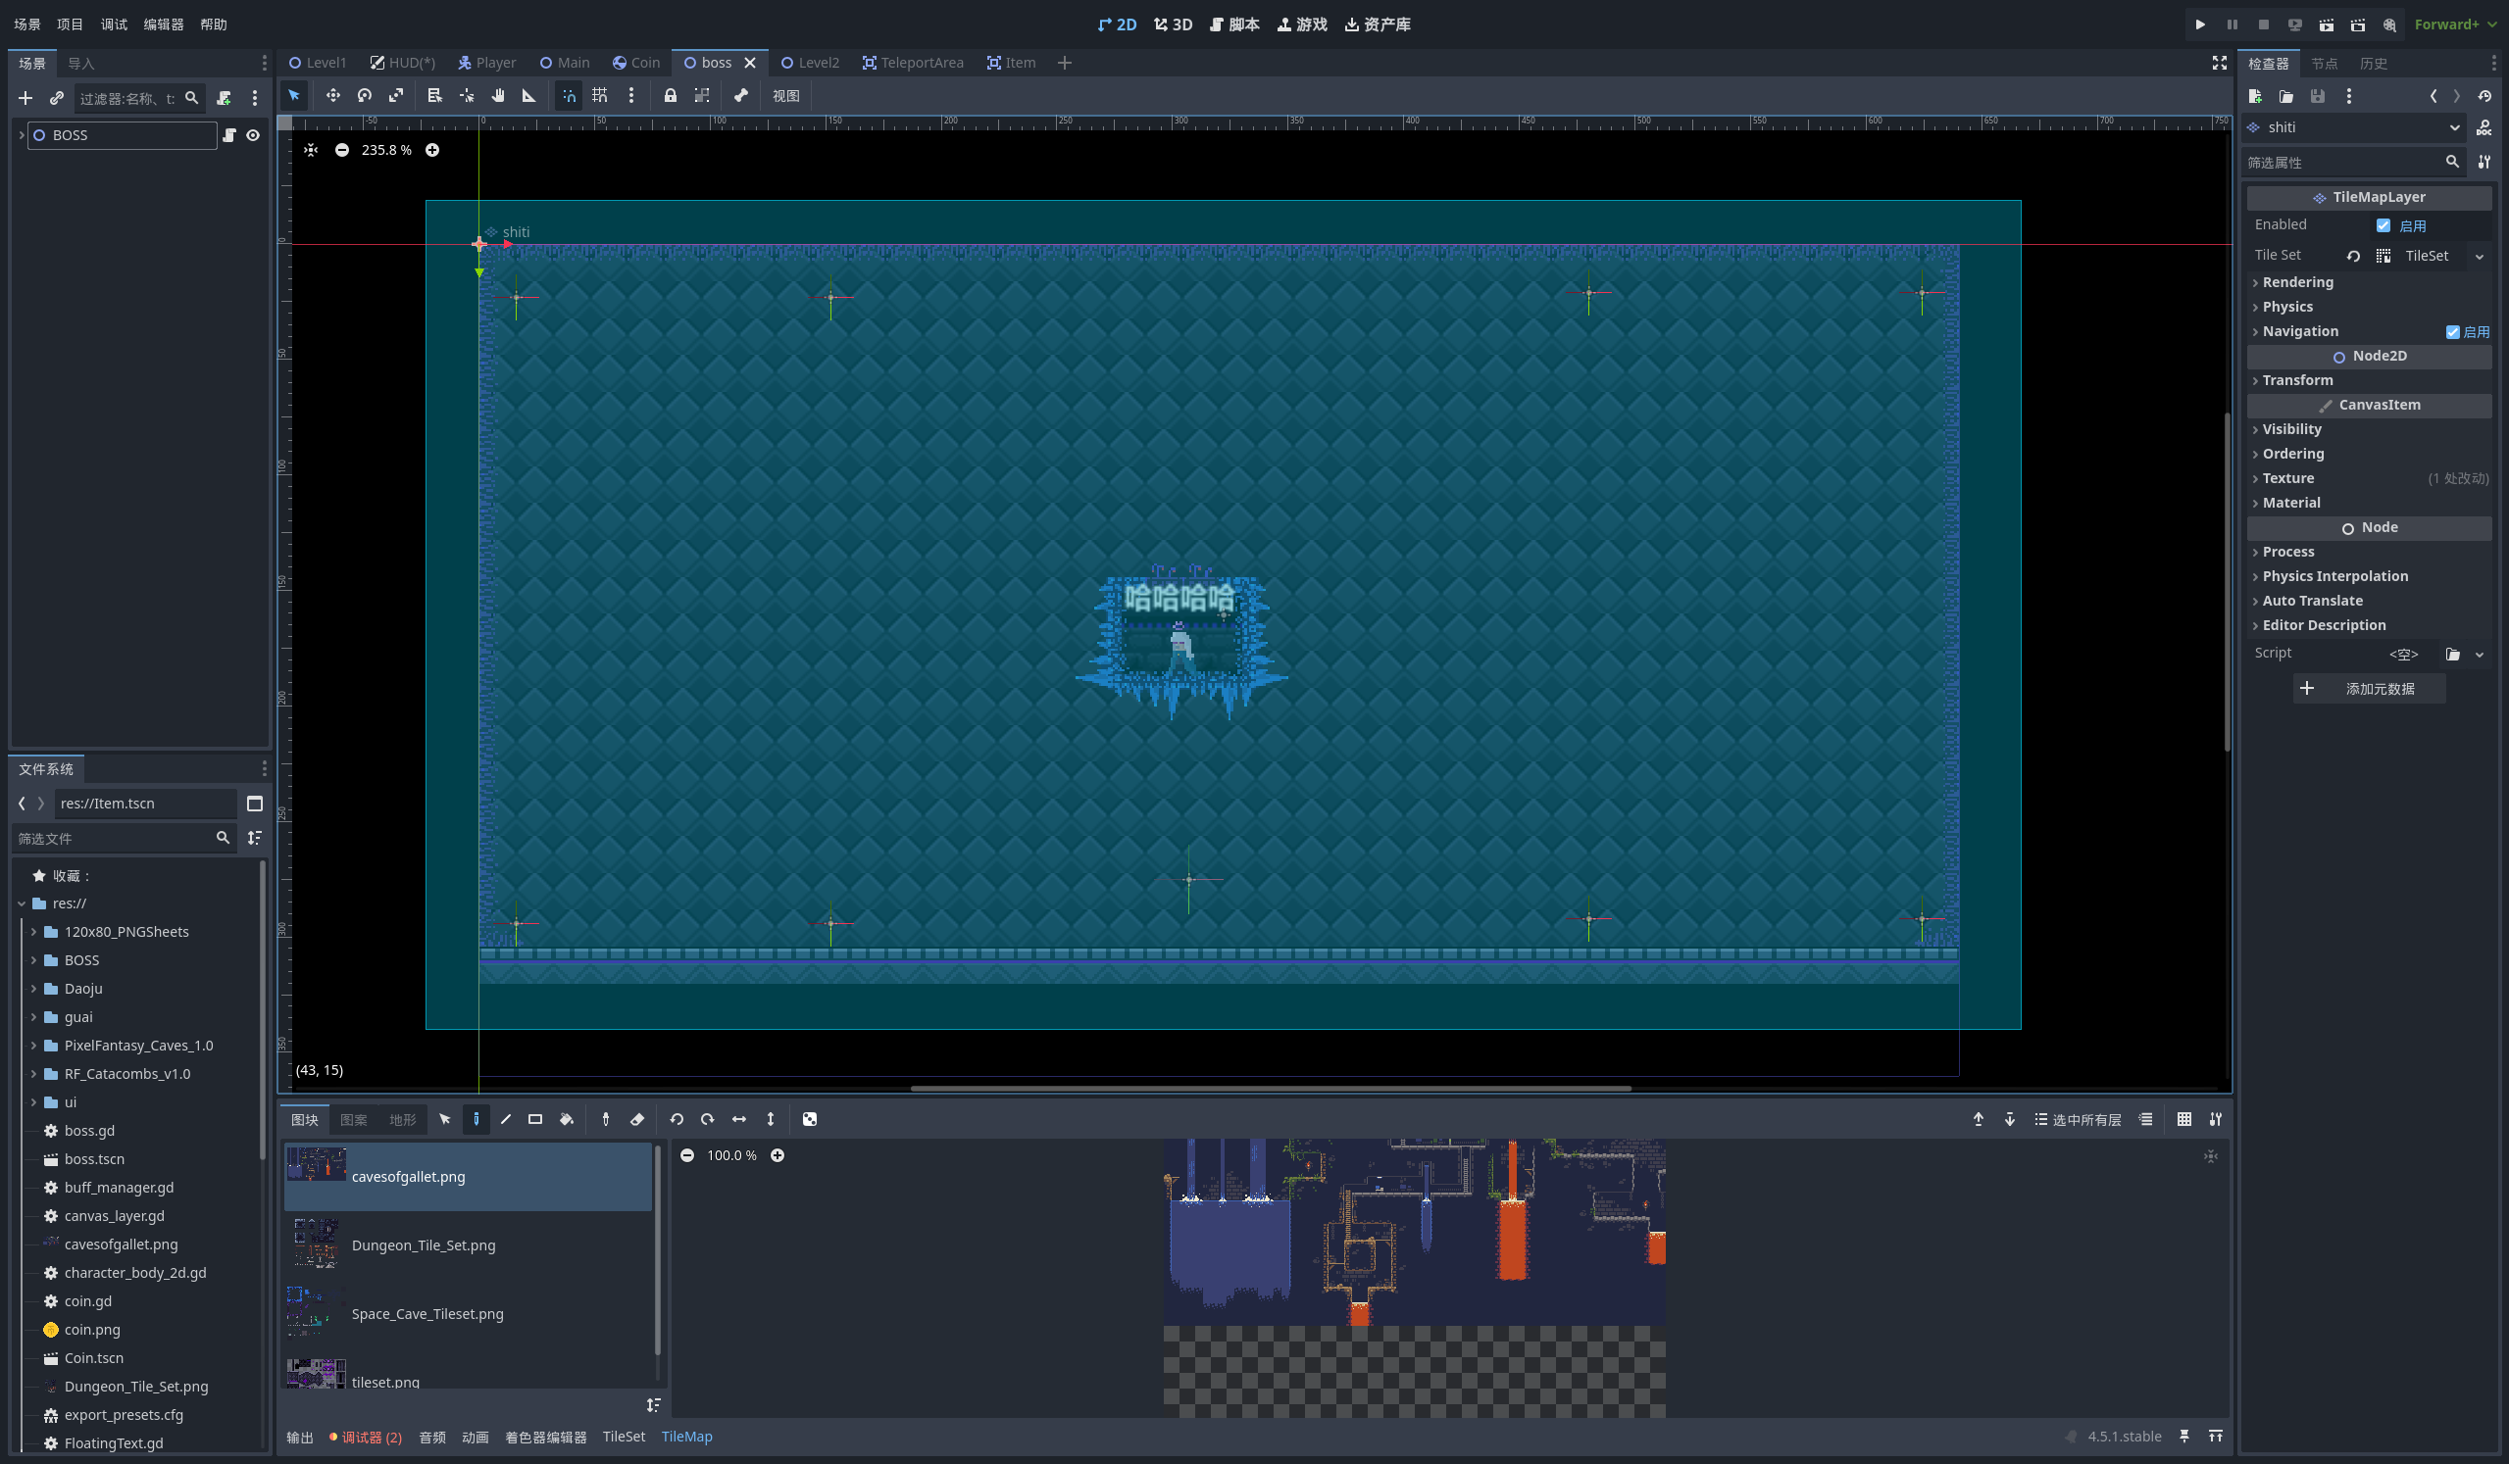Screen dimensions: 2509x1464
Task: Switch to the Level2 scene tab
Action: point(811,63)
